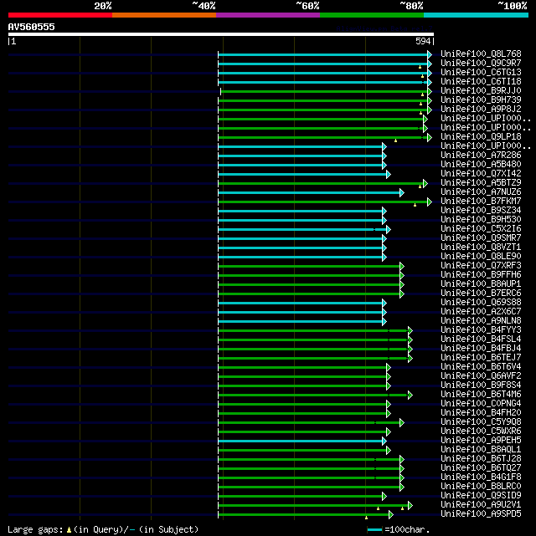Screen dimensions: 536x536
Task: Select the UniRef100_Q9LP18 label
Action: click(481, 137)
